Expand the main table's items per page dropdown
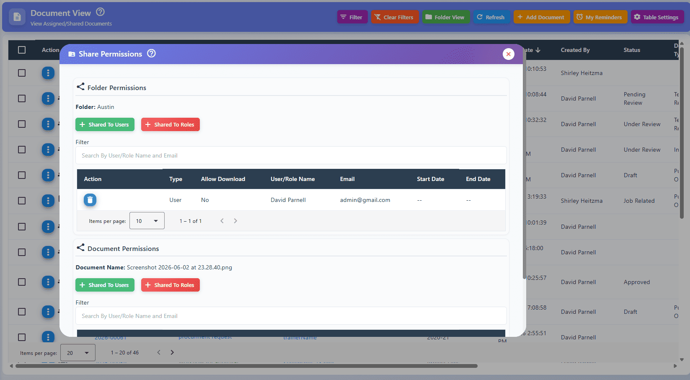The image size is (690, 380). pos(78,353)
